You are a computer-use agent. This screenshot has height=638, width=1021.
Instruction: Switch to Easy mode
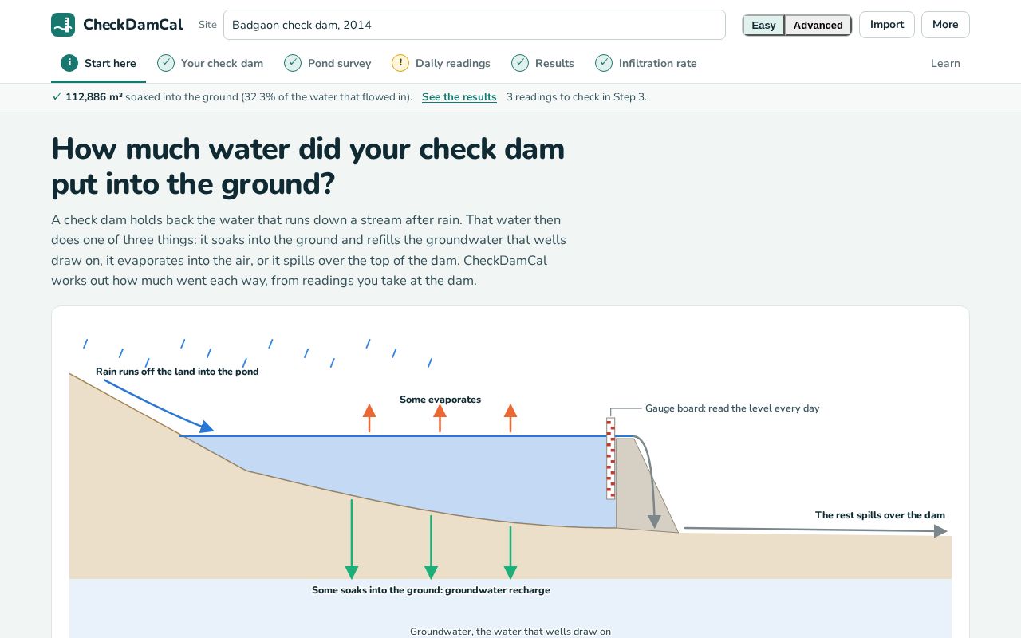(763, 25)
